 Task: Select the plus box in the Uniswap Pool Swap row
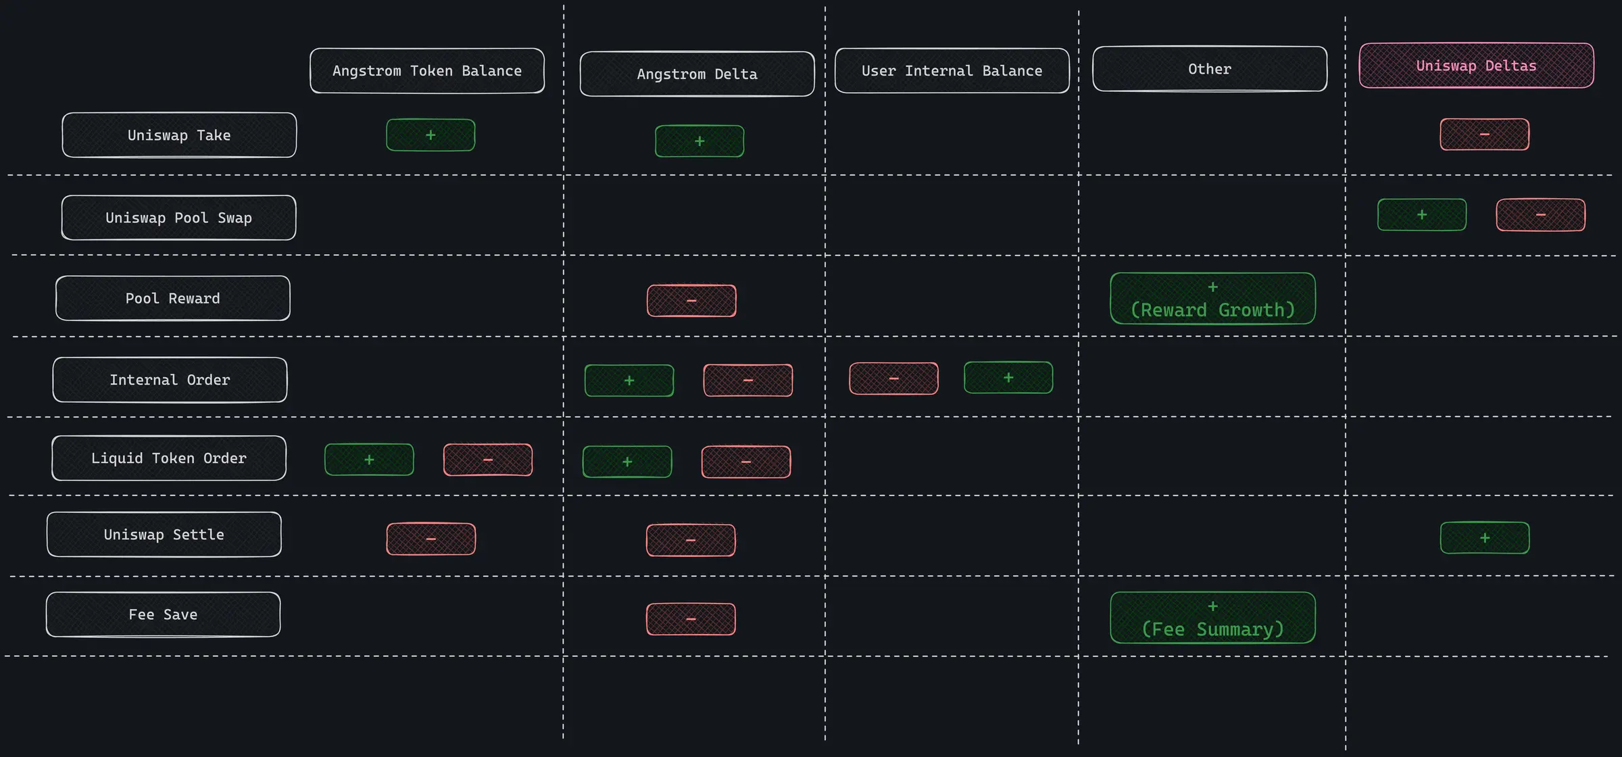1422,215
